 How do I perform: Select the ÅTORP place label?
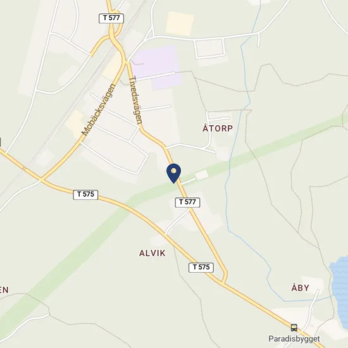pos(218,128)
